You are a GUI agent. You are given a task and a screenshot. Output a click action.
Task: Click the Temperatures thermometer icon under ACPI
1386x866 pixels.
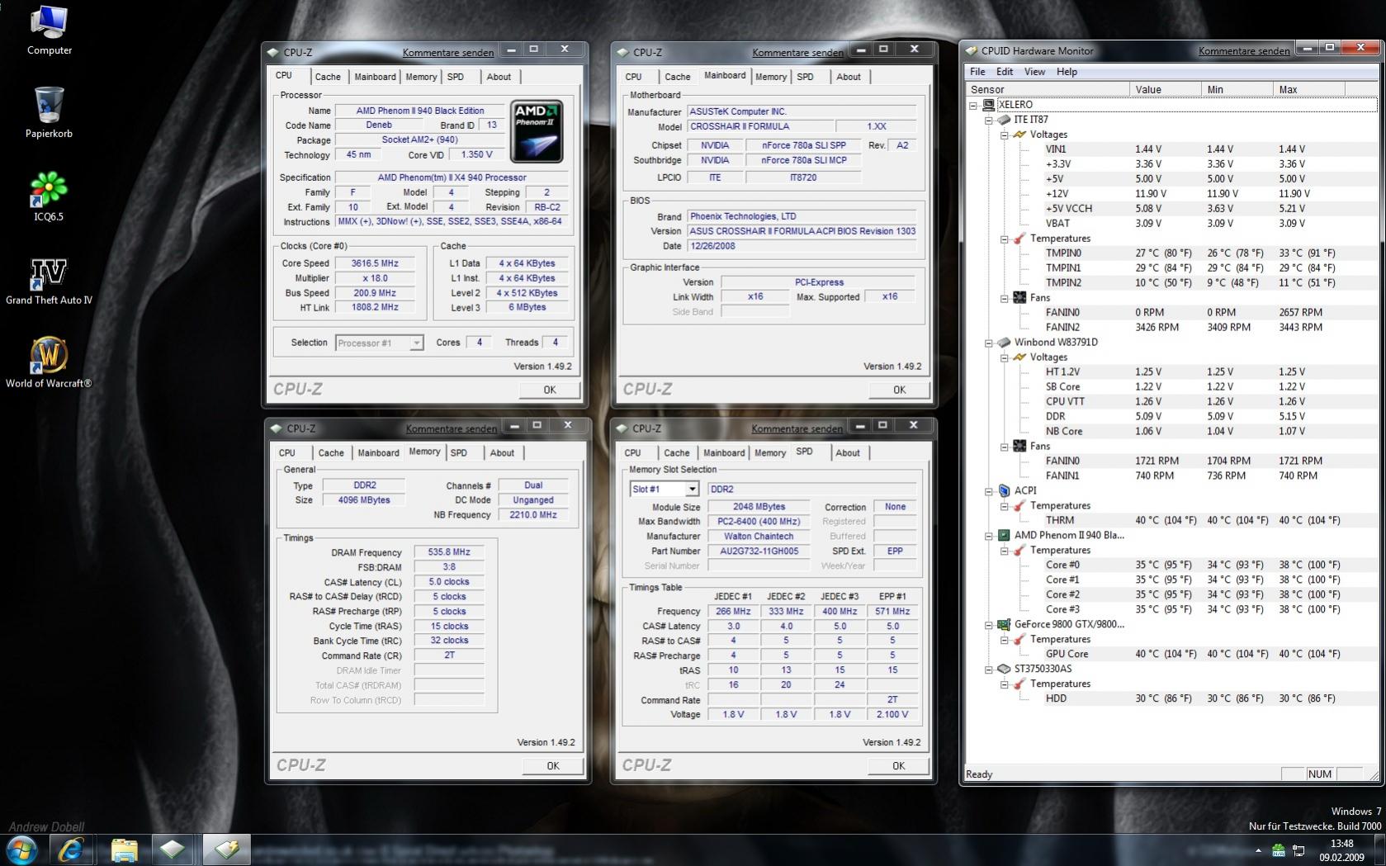1019,506
